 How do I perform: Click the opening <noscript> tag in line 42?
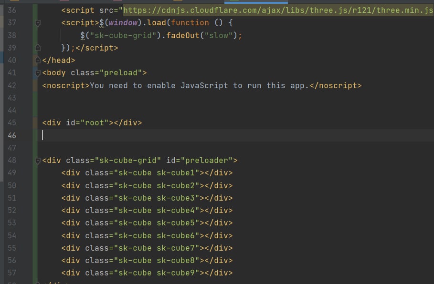coord(66,85)
